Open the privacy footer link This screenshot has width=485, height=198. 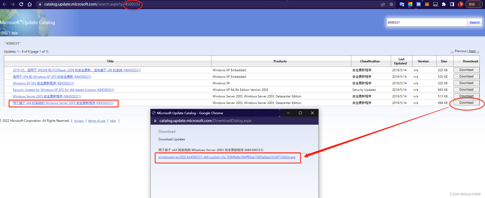click(x=79, y=121)
